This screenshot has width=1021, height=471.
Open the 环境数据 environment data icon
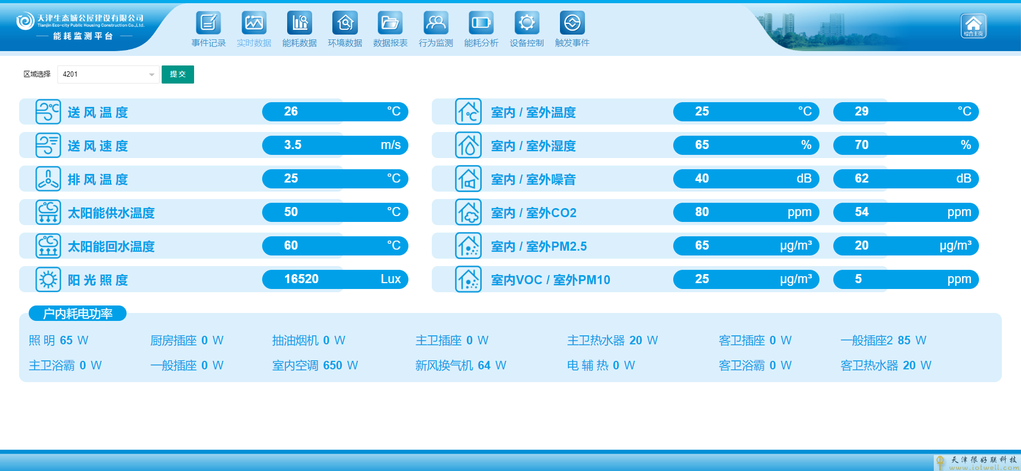tap(345, 23)
